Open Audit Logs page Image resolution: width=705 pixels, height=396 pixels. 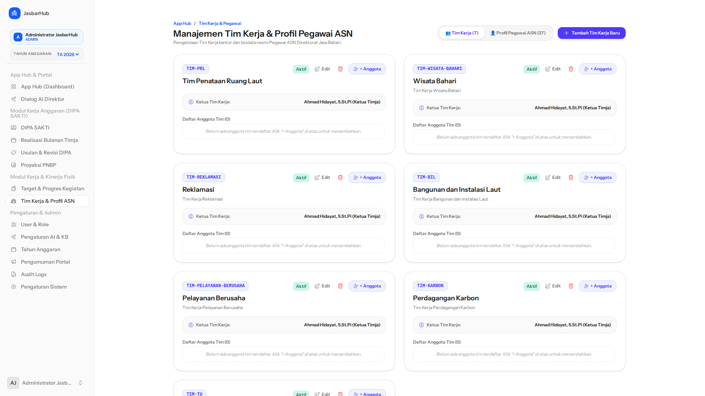pos(47,274)
